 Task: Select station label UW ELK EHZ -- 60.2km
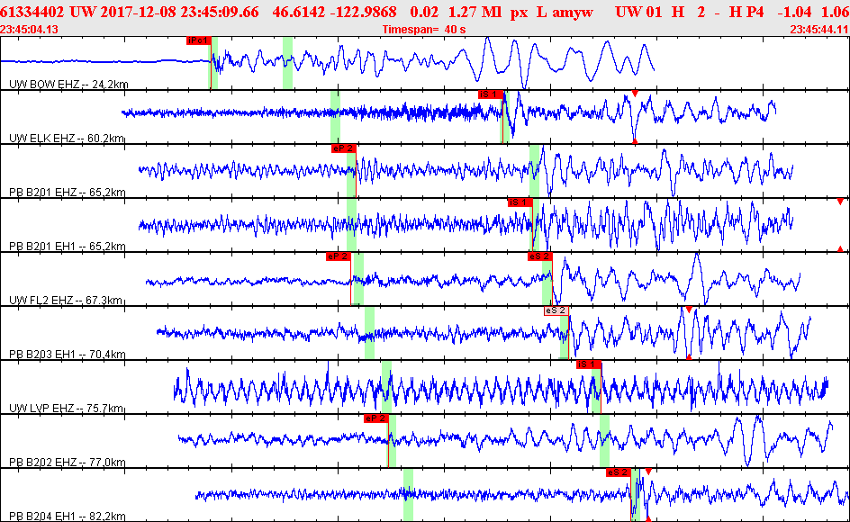(x=67, y=139)
